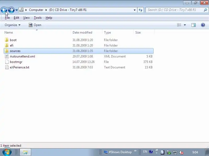Screen dimensions: 209x156
Task: Click the search magnifier icon
Action: pos(205,10)
